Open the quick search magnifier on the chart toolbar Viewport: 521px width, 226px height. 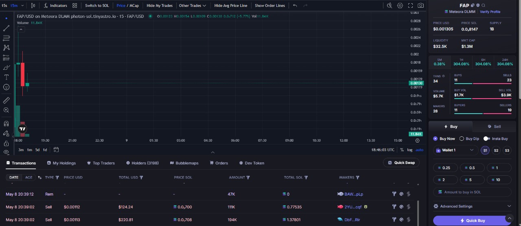pyautogui.click(x=390, y=6)
